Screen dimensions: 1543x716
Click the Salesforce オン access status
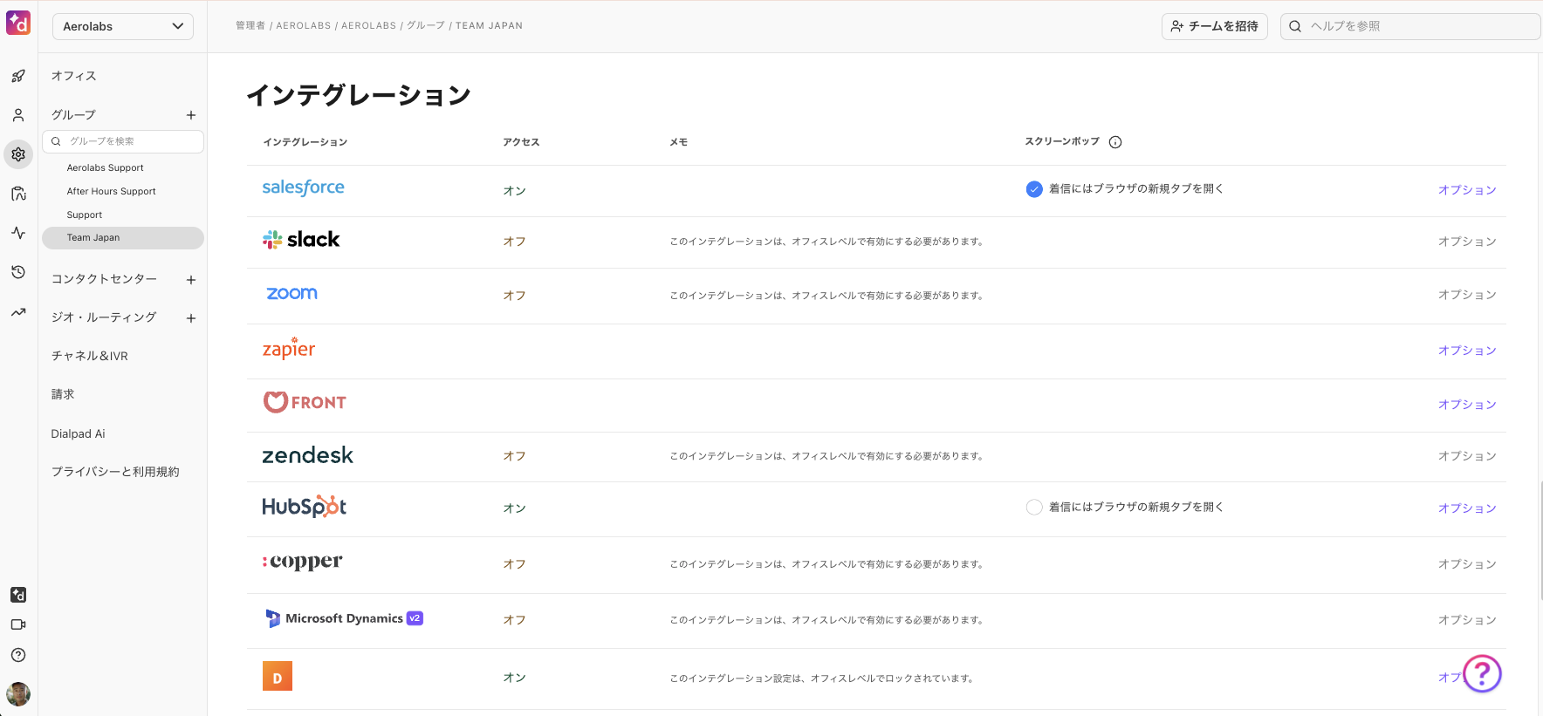coord(514,191)
